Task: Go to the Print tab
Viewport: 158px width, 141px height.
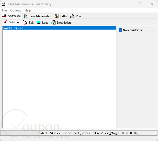Action: pyautogui.click(x=76, y=16)
